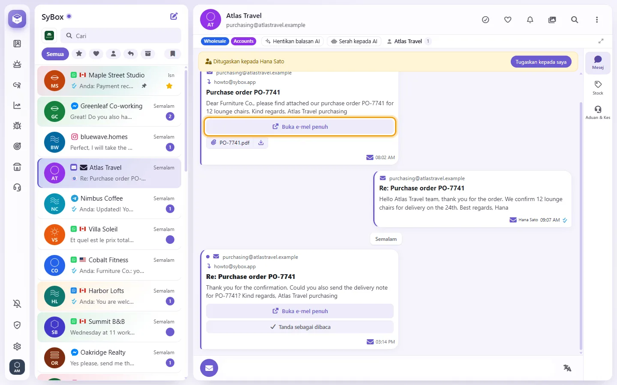Filter conversations by the person icon
This screenshot has height=385, width=617.
114,53
